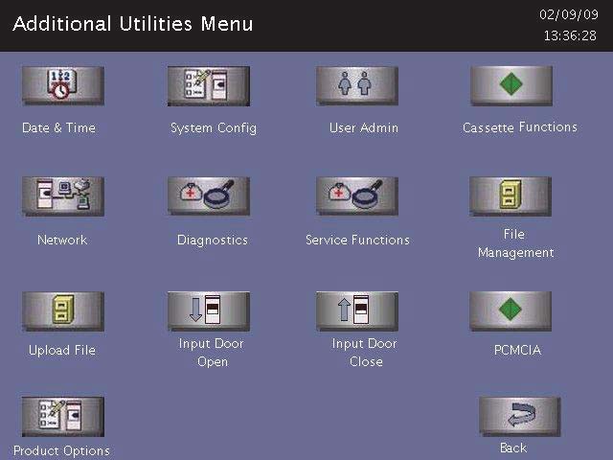Go back using the Back arrow icon

[520, 417]
